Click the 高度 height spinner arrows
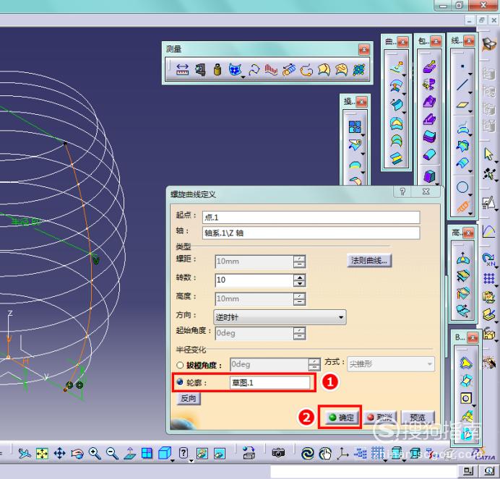The width and height of the screenshot is (500, 479). 299,299
